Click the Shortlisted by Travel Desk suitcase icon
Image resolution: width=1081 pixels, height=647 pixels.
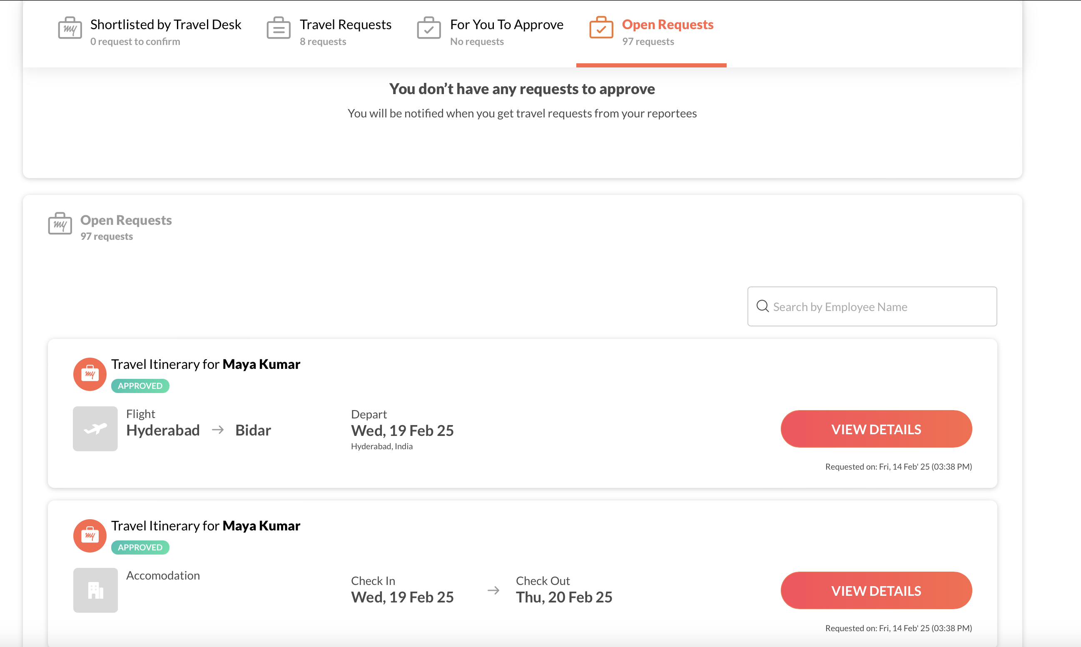coord(70,28)
